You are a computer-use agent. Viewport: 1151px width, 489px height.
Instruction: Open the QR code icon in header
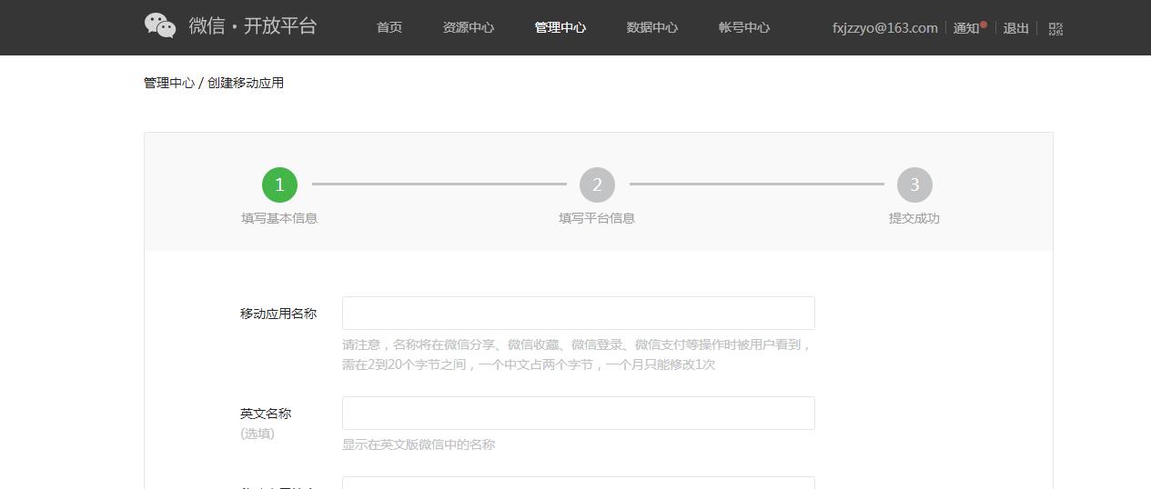click(x=1055, y=29)
